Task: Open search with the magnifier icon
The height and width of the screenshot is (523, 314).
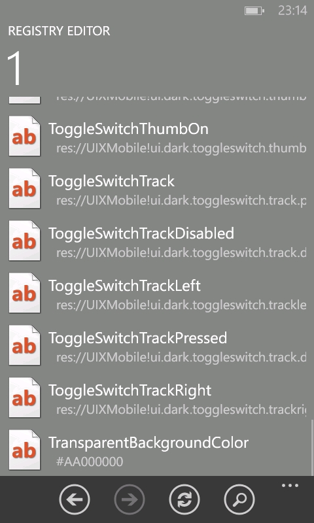Action: coord(239,499)
